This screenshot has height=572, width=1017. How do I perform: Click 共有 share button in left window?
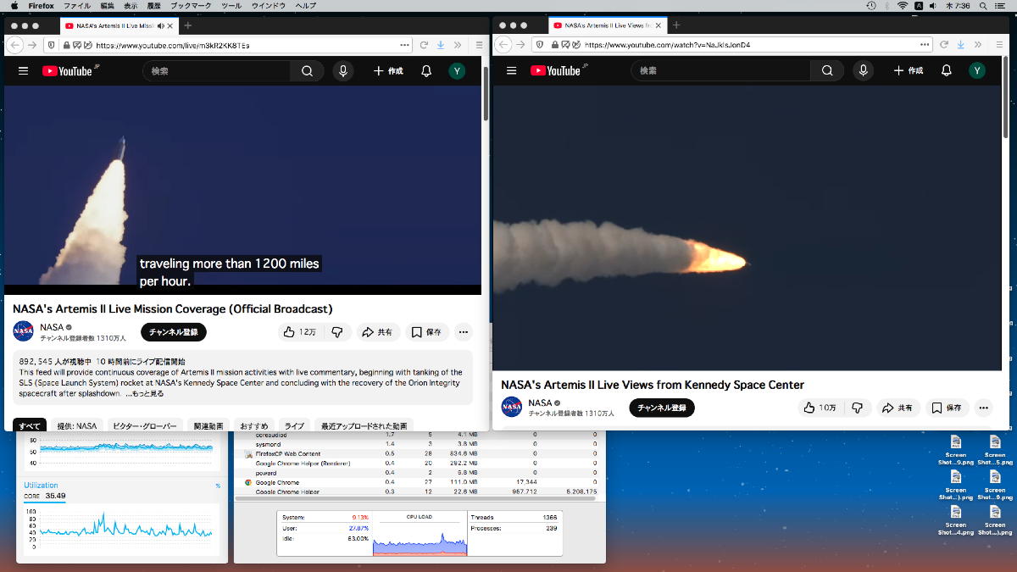pyautogui.click(x=377, y=332)
